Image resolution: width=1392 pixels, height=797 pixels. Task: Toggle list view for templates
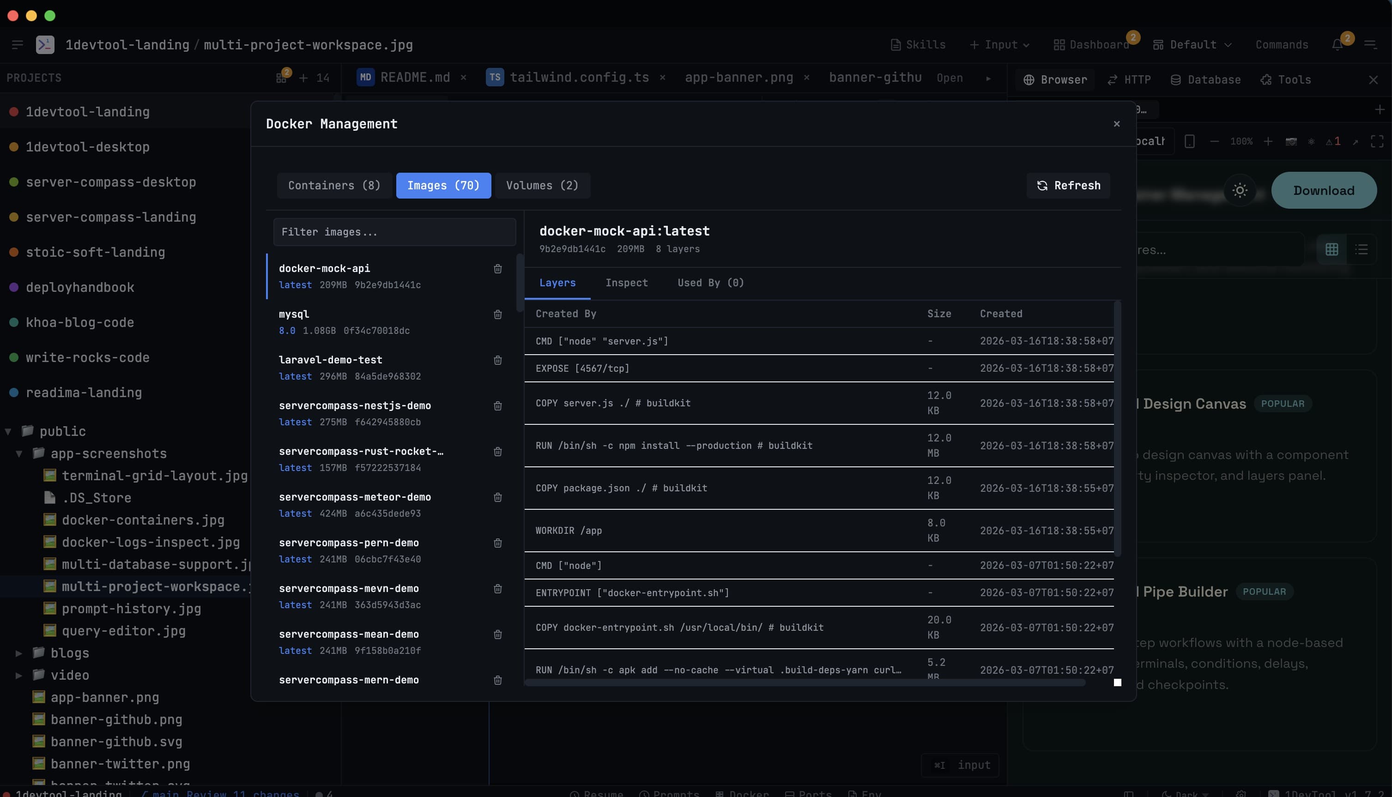1362,250
